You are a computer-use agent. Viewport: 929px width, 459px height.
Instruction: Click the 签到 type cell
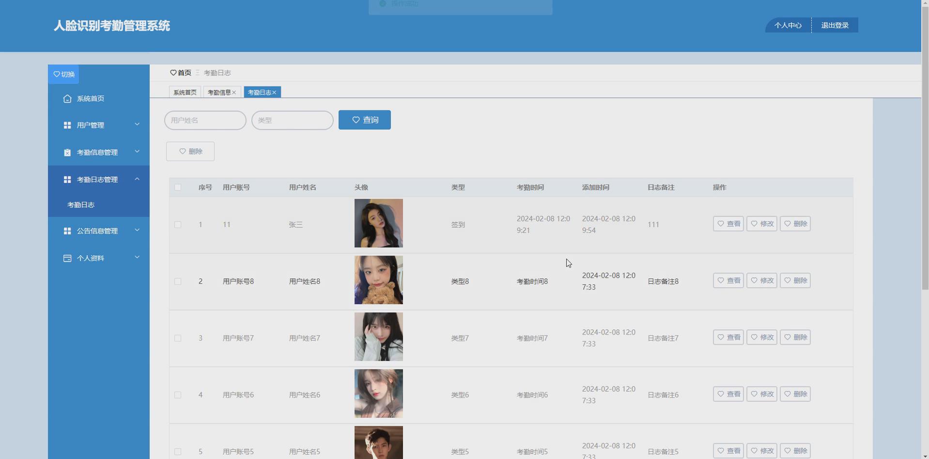458,225
